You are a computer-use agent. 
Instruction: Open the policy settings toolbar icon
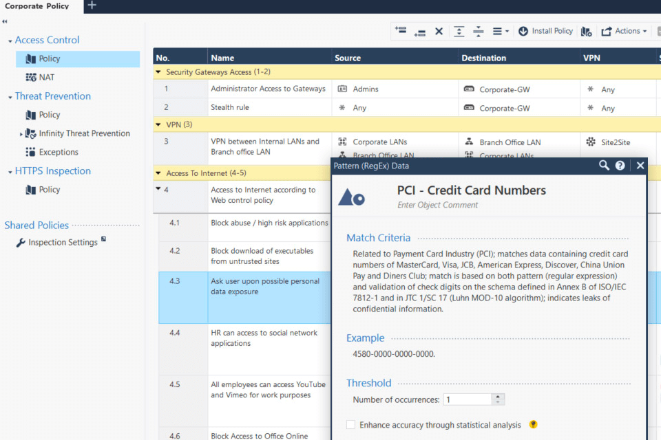(x=587, y=32)
